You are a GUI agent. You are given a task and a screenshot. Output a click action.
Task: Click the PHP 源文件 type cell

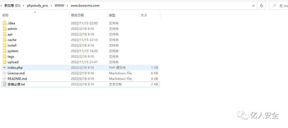[x=117, y=68]
